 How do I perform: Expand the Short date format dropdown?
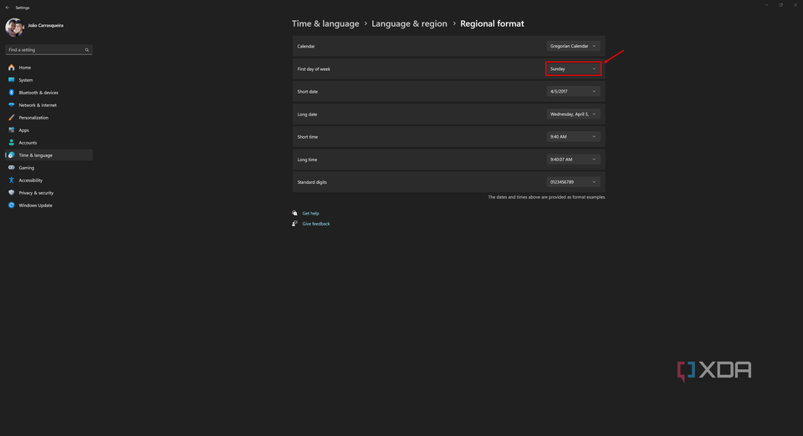point(573,91)
